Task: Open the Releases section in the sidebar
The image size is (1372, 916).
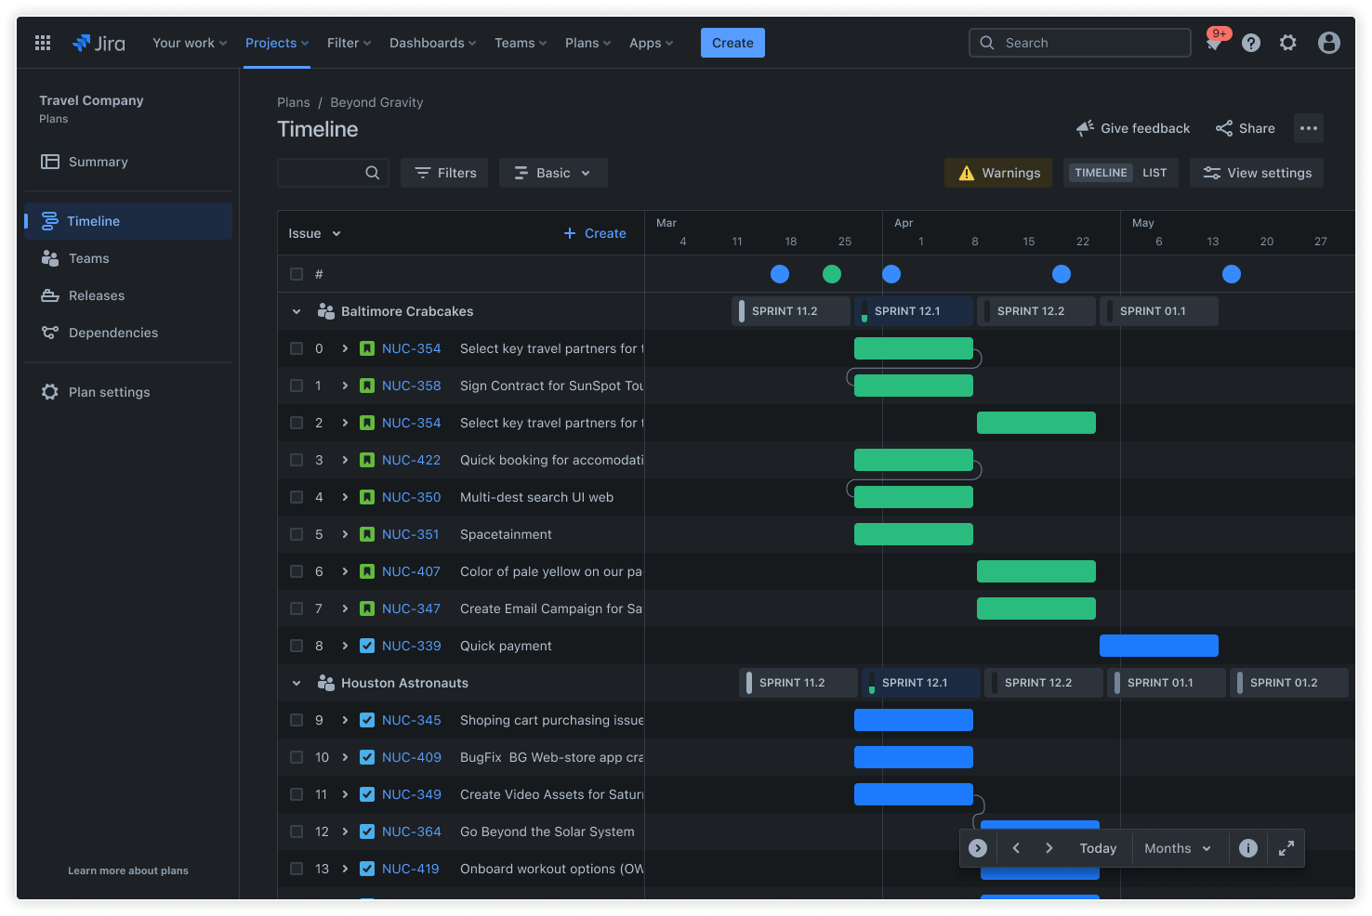Action: [x=96, y=294]
